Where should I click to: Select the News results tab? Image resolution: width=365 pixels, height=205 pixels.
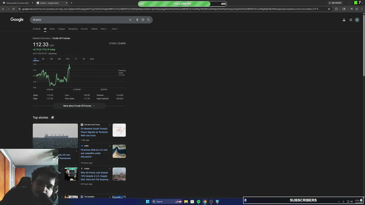click(52, 29)
